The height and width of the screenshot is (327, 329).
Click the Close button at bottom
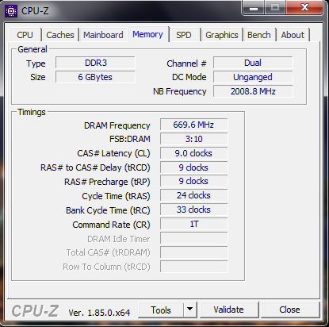[x=289, y=310]
